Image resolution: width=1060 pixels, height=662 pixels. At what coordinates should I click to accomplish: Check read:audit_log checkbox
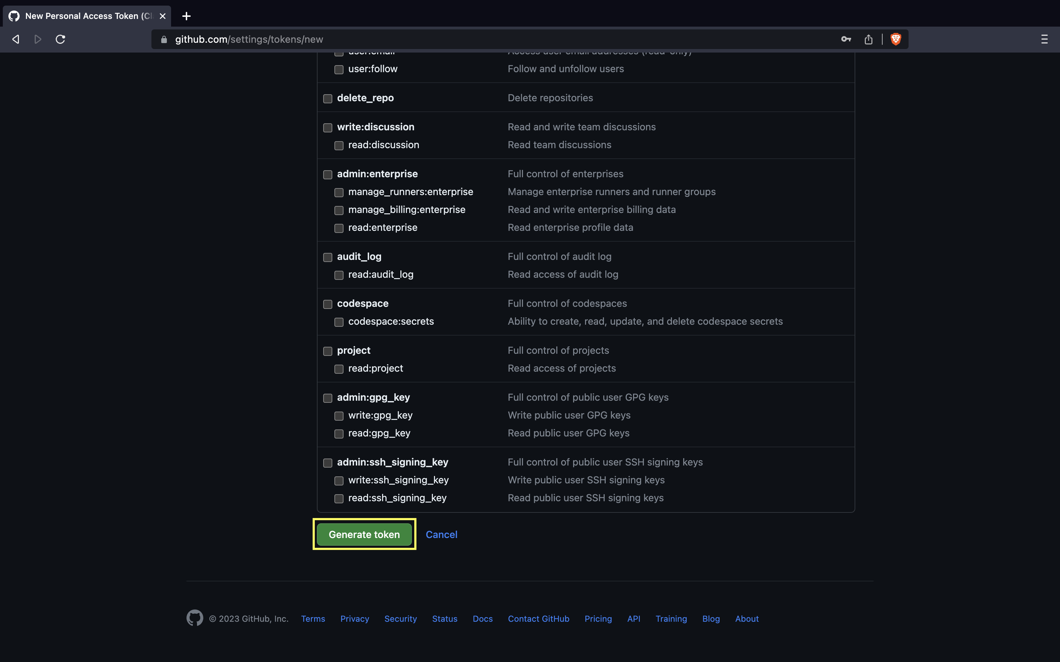339,275
